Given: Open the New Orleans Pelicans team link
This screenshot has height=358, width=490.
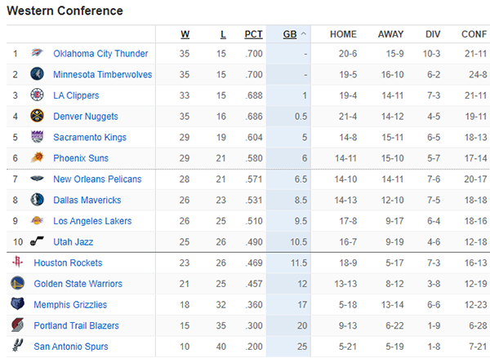Looking at the screenshot, I should (x=97, y=179).
